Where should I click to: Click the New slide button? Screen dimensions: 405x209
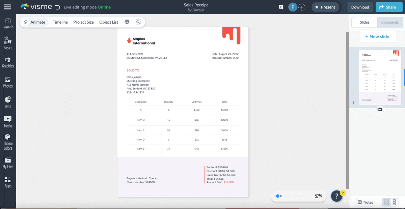pos(378,36)
